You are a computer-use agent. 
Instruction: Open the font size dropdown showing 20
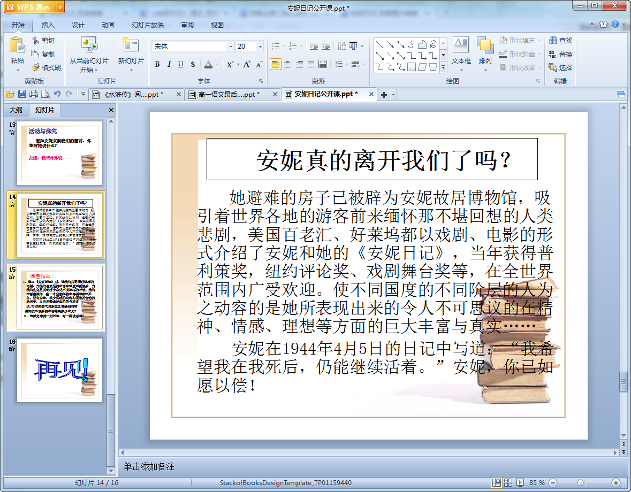(260, 47)
